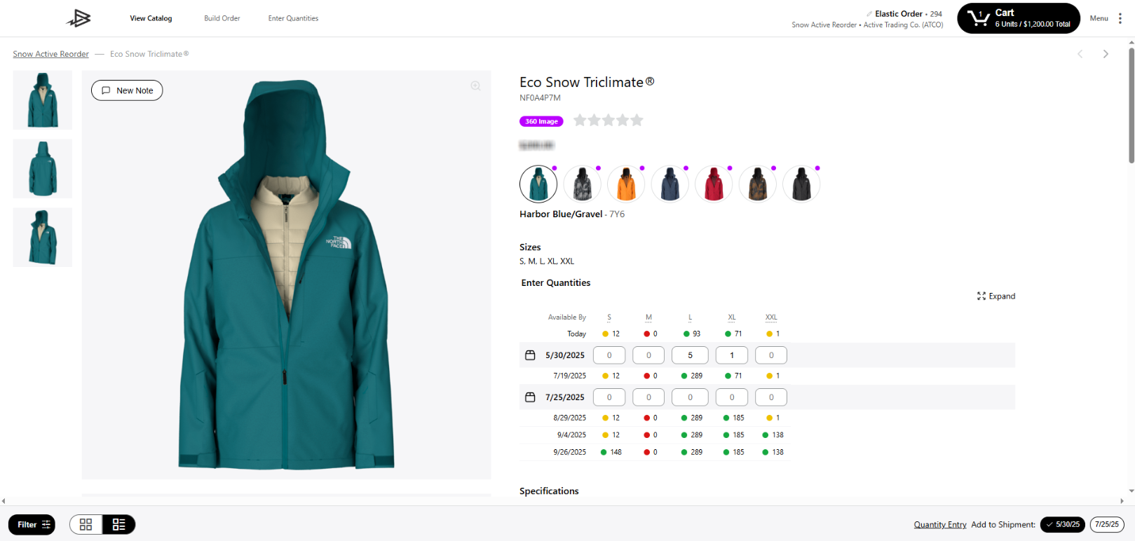Click the magnifier zoom icon on product image
Viewport: 1135px width, 541px height.
475,86
